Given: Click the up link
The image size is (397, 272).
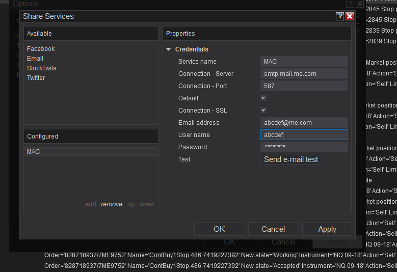Looking at the screenshot, I should 131,204.
